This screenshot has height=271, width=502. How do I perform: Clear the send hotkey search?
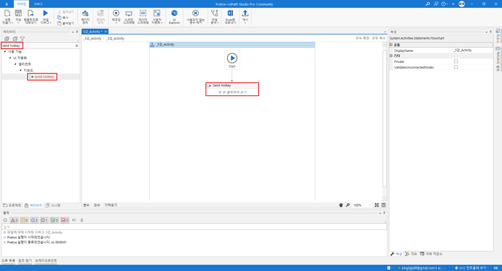[x=77, y=46]
